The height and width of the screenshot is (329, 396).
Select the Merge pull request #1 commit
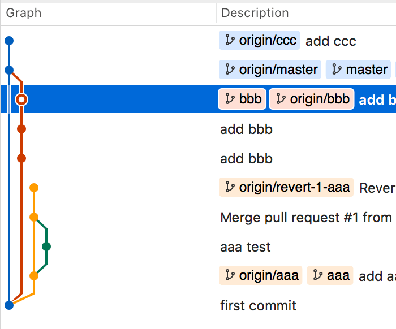click(305, 217)
